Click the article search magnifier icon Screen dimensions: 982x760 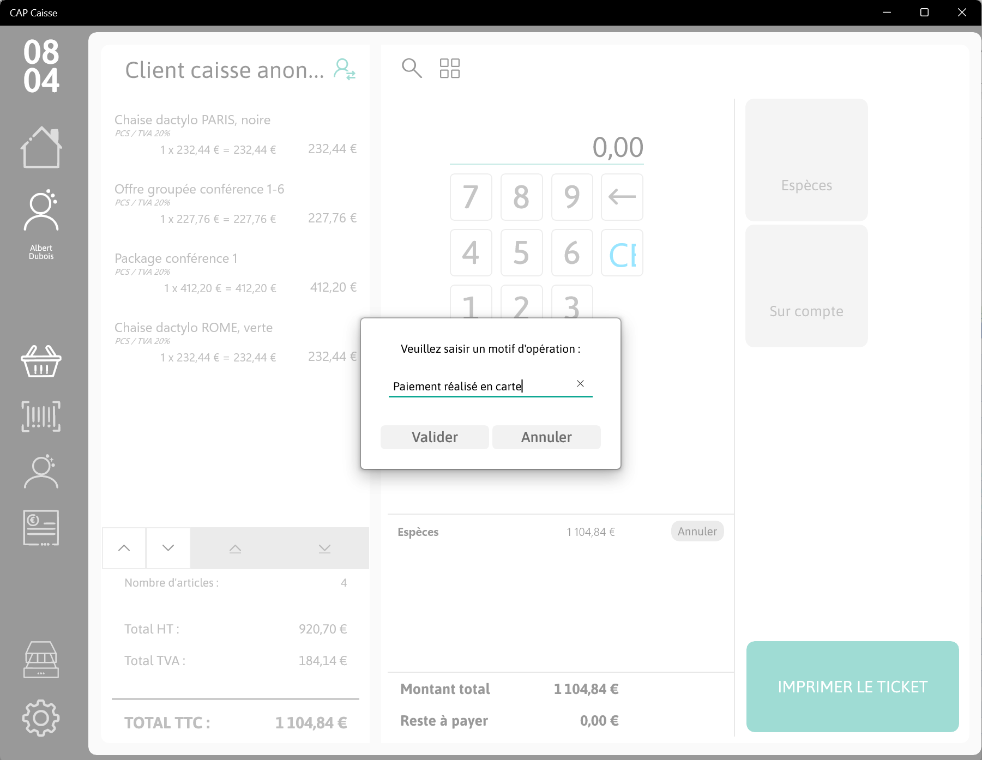point(412,68)
